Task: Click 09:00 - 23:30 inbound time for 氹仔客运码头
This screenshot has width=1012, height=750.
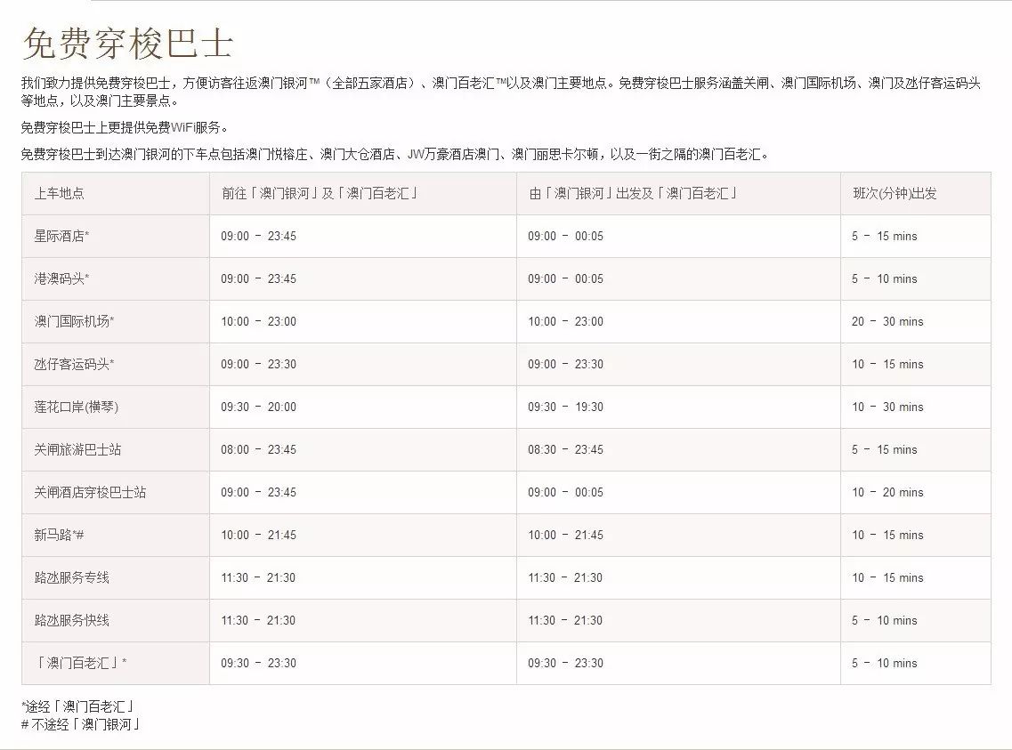Action: [x=258, y=364]
